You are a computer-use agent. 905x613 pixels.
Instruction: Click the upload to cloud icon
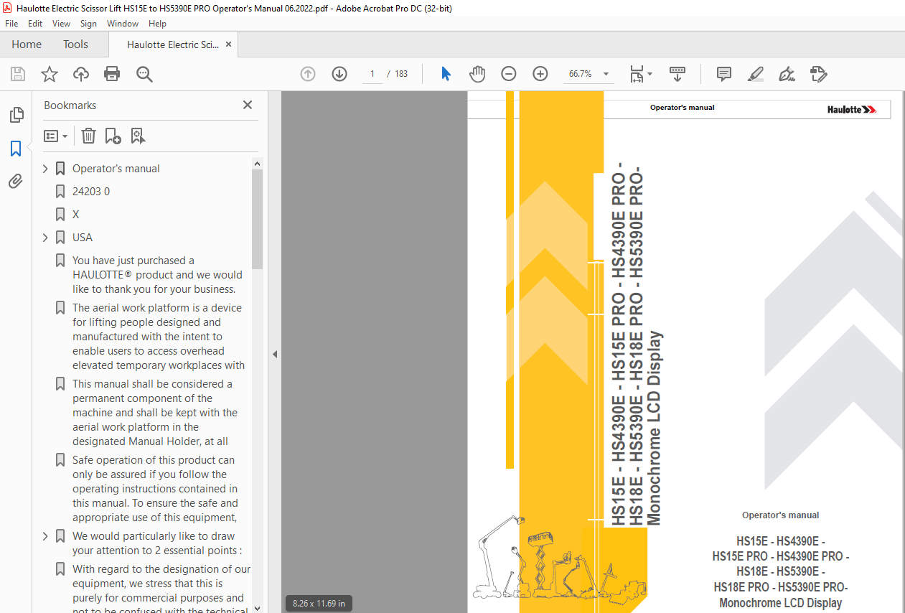(x=81, y=74)
